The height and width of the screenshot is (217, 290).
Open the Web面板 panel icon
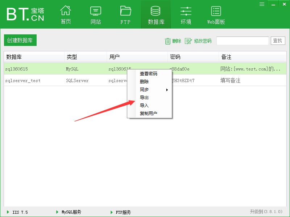[216, 14]
